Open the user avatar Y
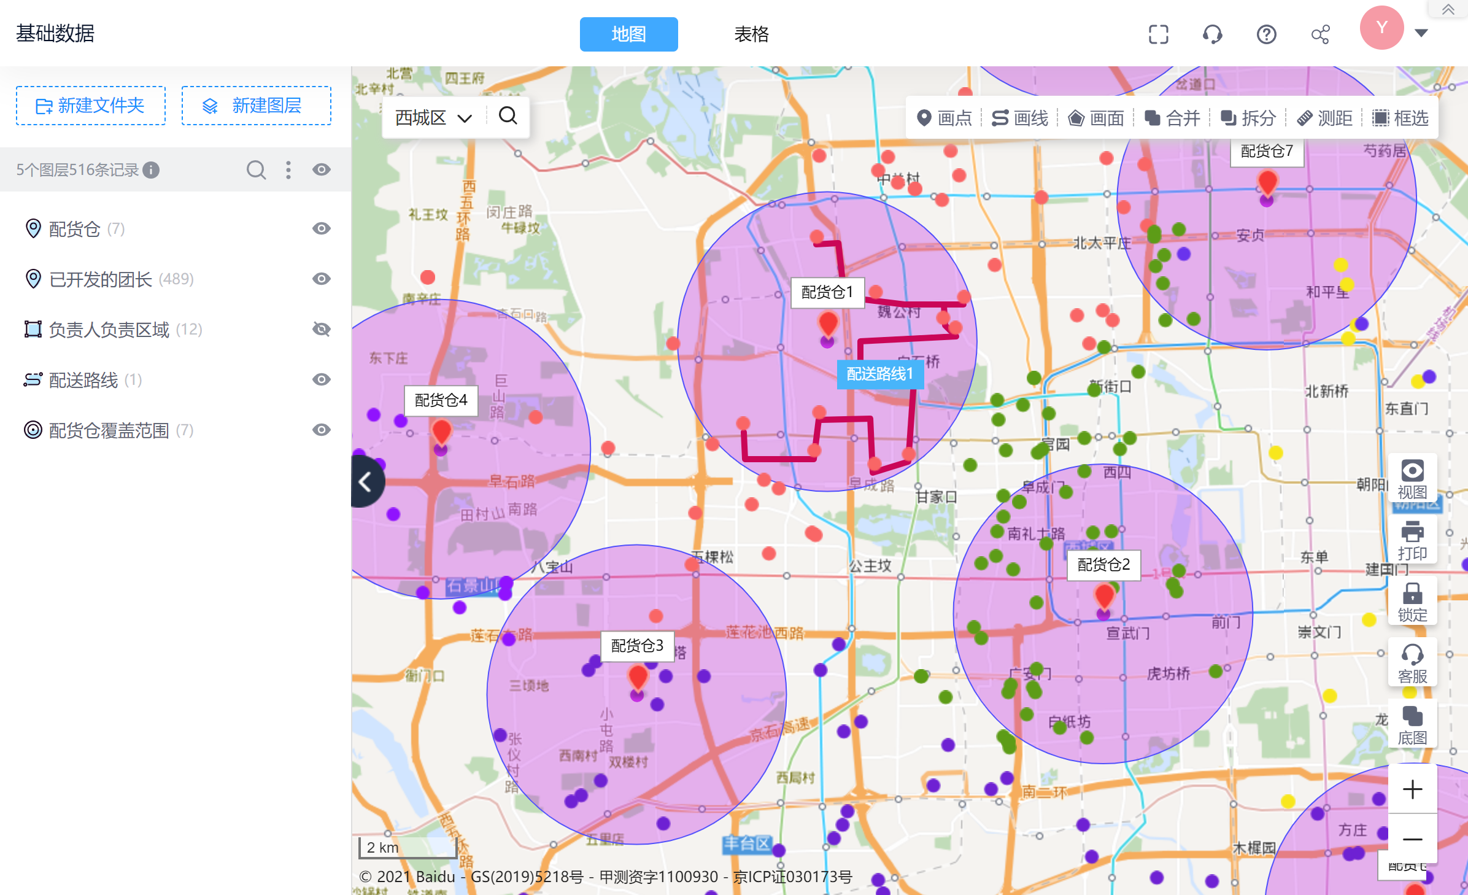 click(1382, 28)
